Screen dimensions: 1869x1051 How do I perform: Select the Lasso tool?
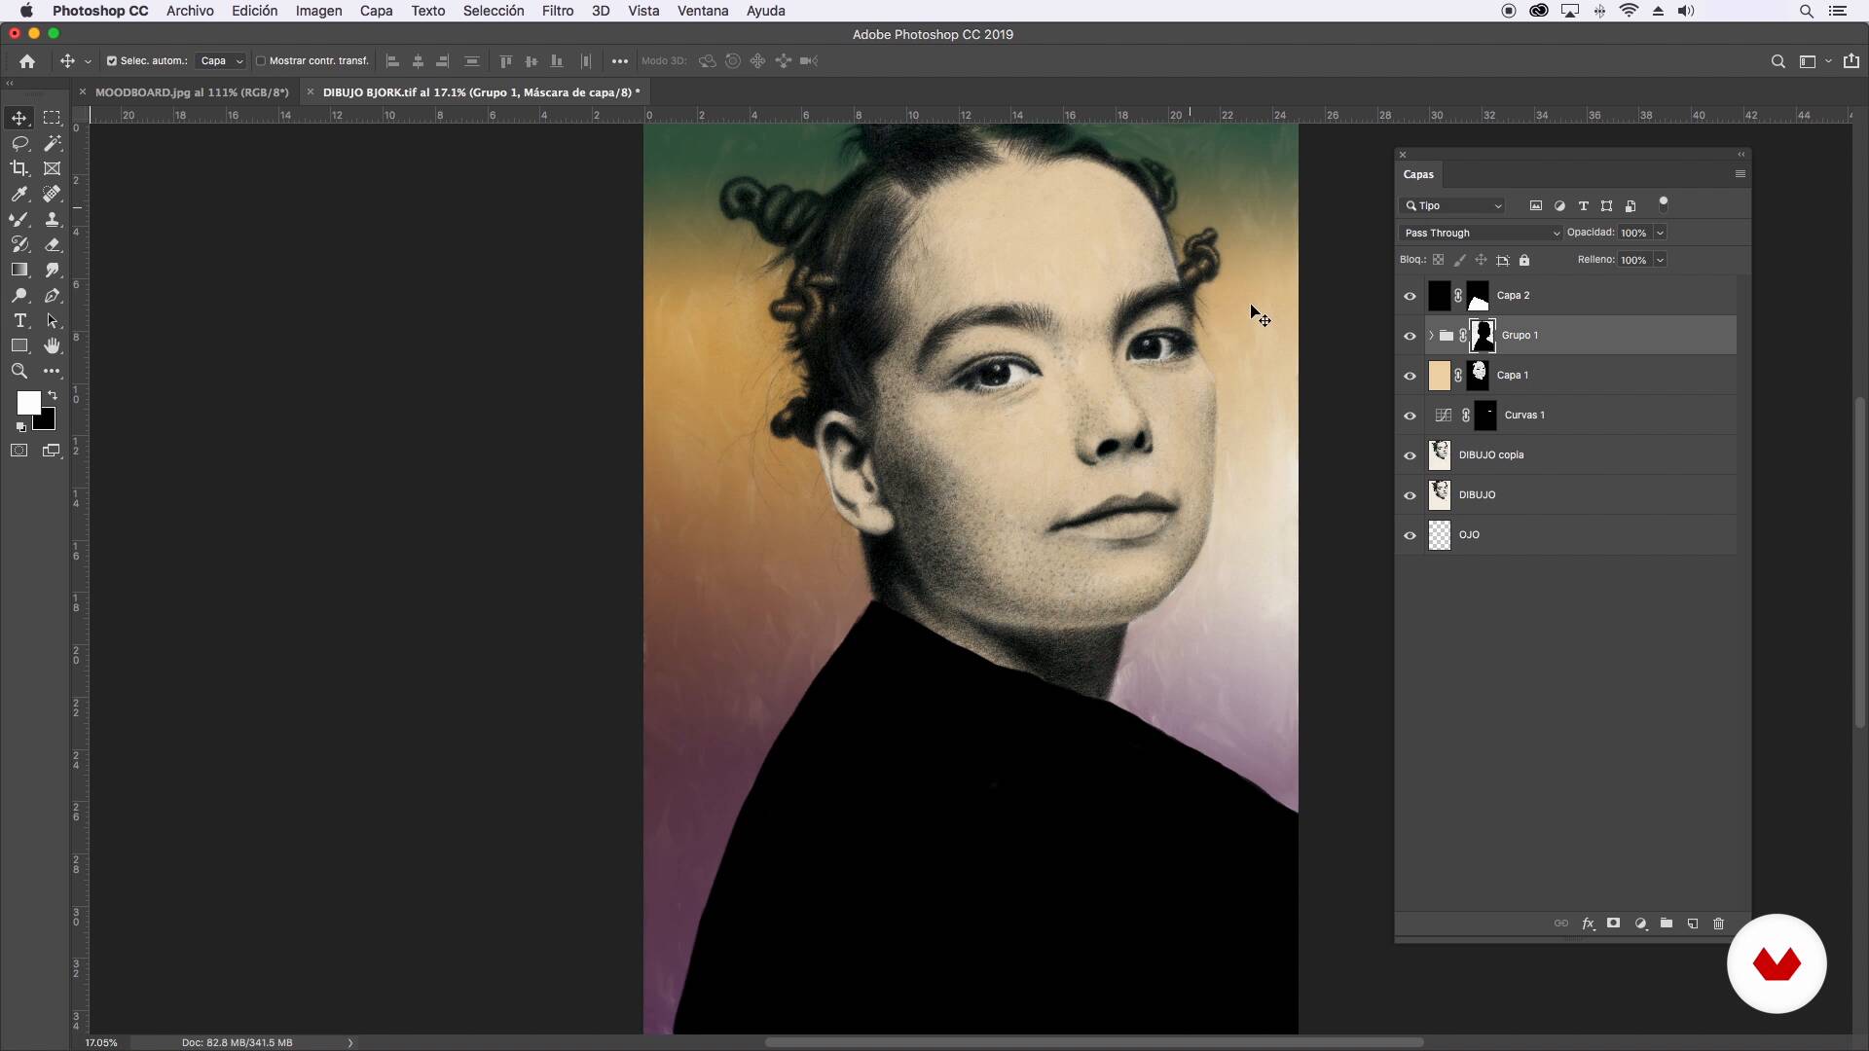click(x=19, y=143)
